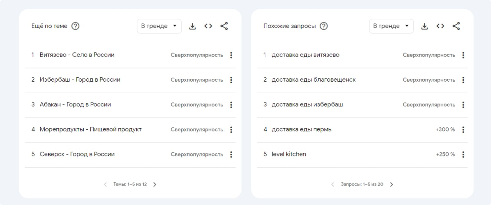Open query доставка еды избербаш
491x205 pixels.
click(307, 104)
